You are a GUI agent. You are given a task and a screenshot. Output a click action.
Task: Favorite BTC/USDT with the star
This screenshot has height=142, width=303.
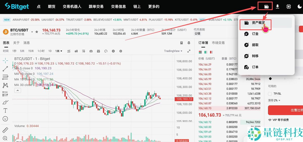click(37, 32)
